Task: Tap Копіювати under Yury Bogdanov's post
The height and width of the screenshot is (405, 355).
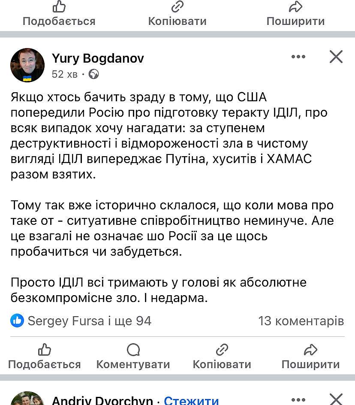Action: coord(222,357)
